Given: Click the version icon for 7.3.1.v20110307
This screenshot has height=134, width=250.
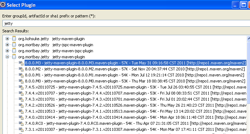Looking at the screenshot, I should (21, 129).
